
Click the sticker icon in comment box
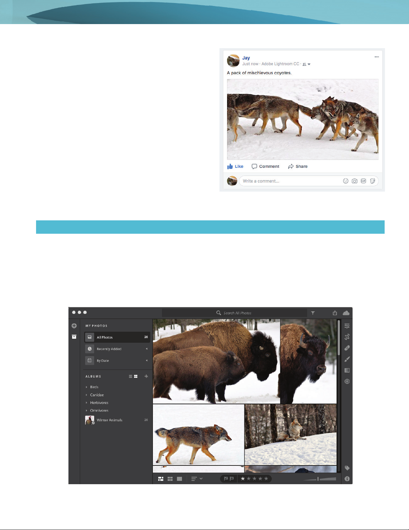(373, 181)
